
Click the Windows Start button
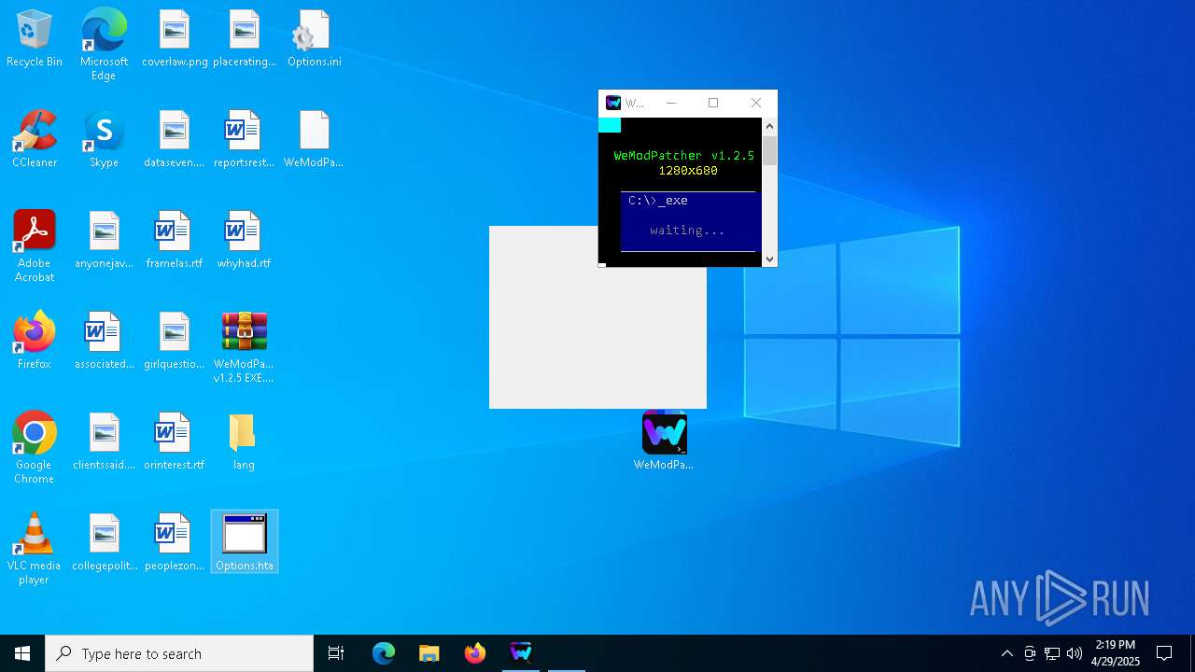tap(22, 653)
